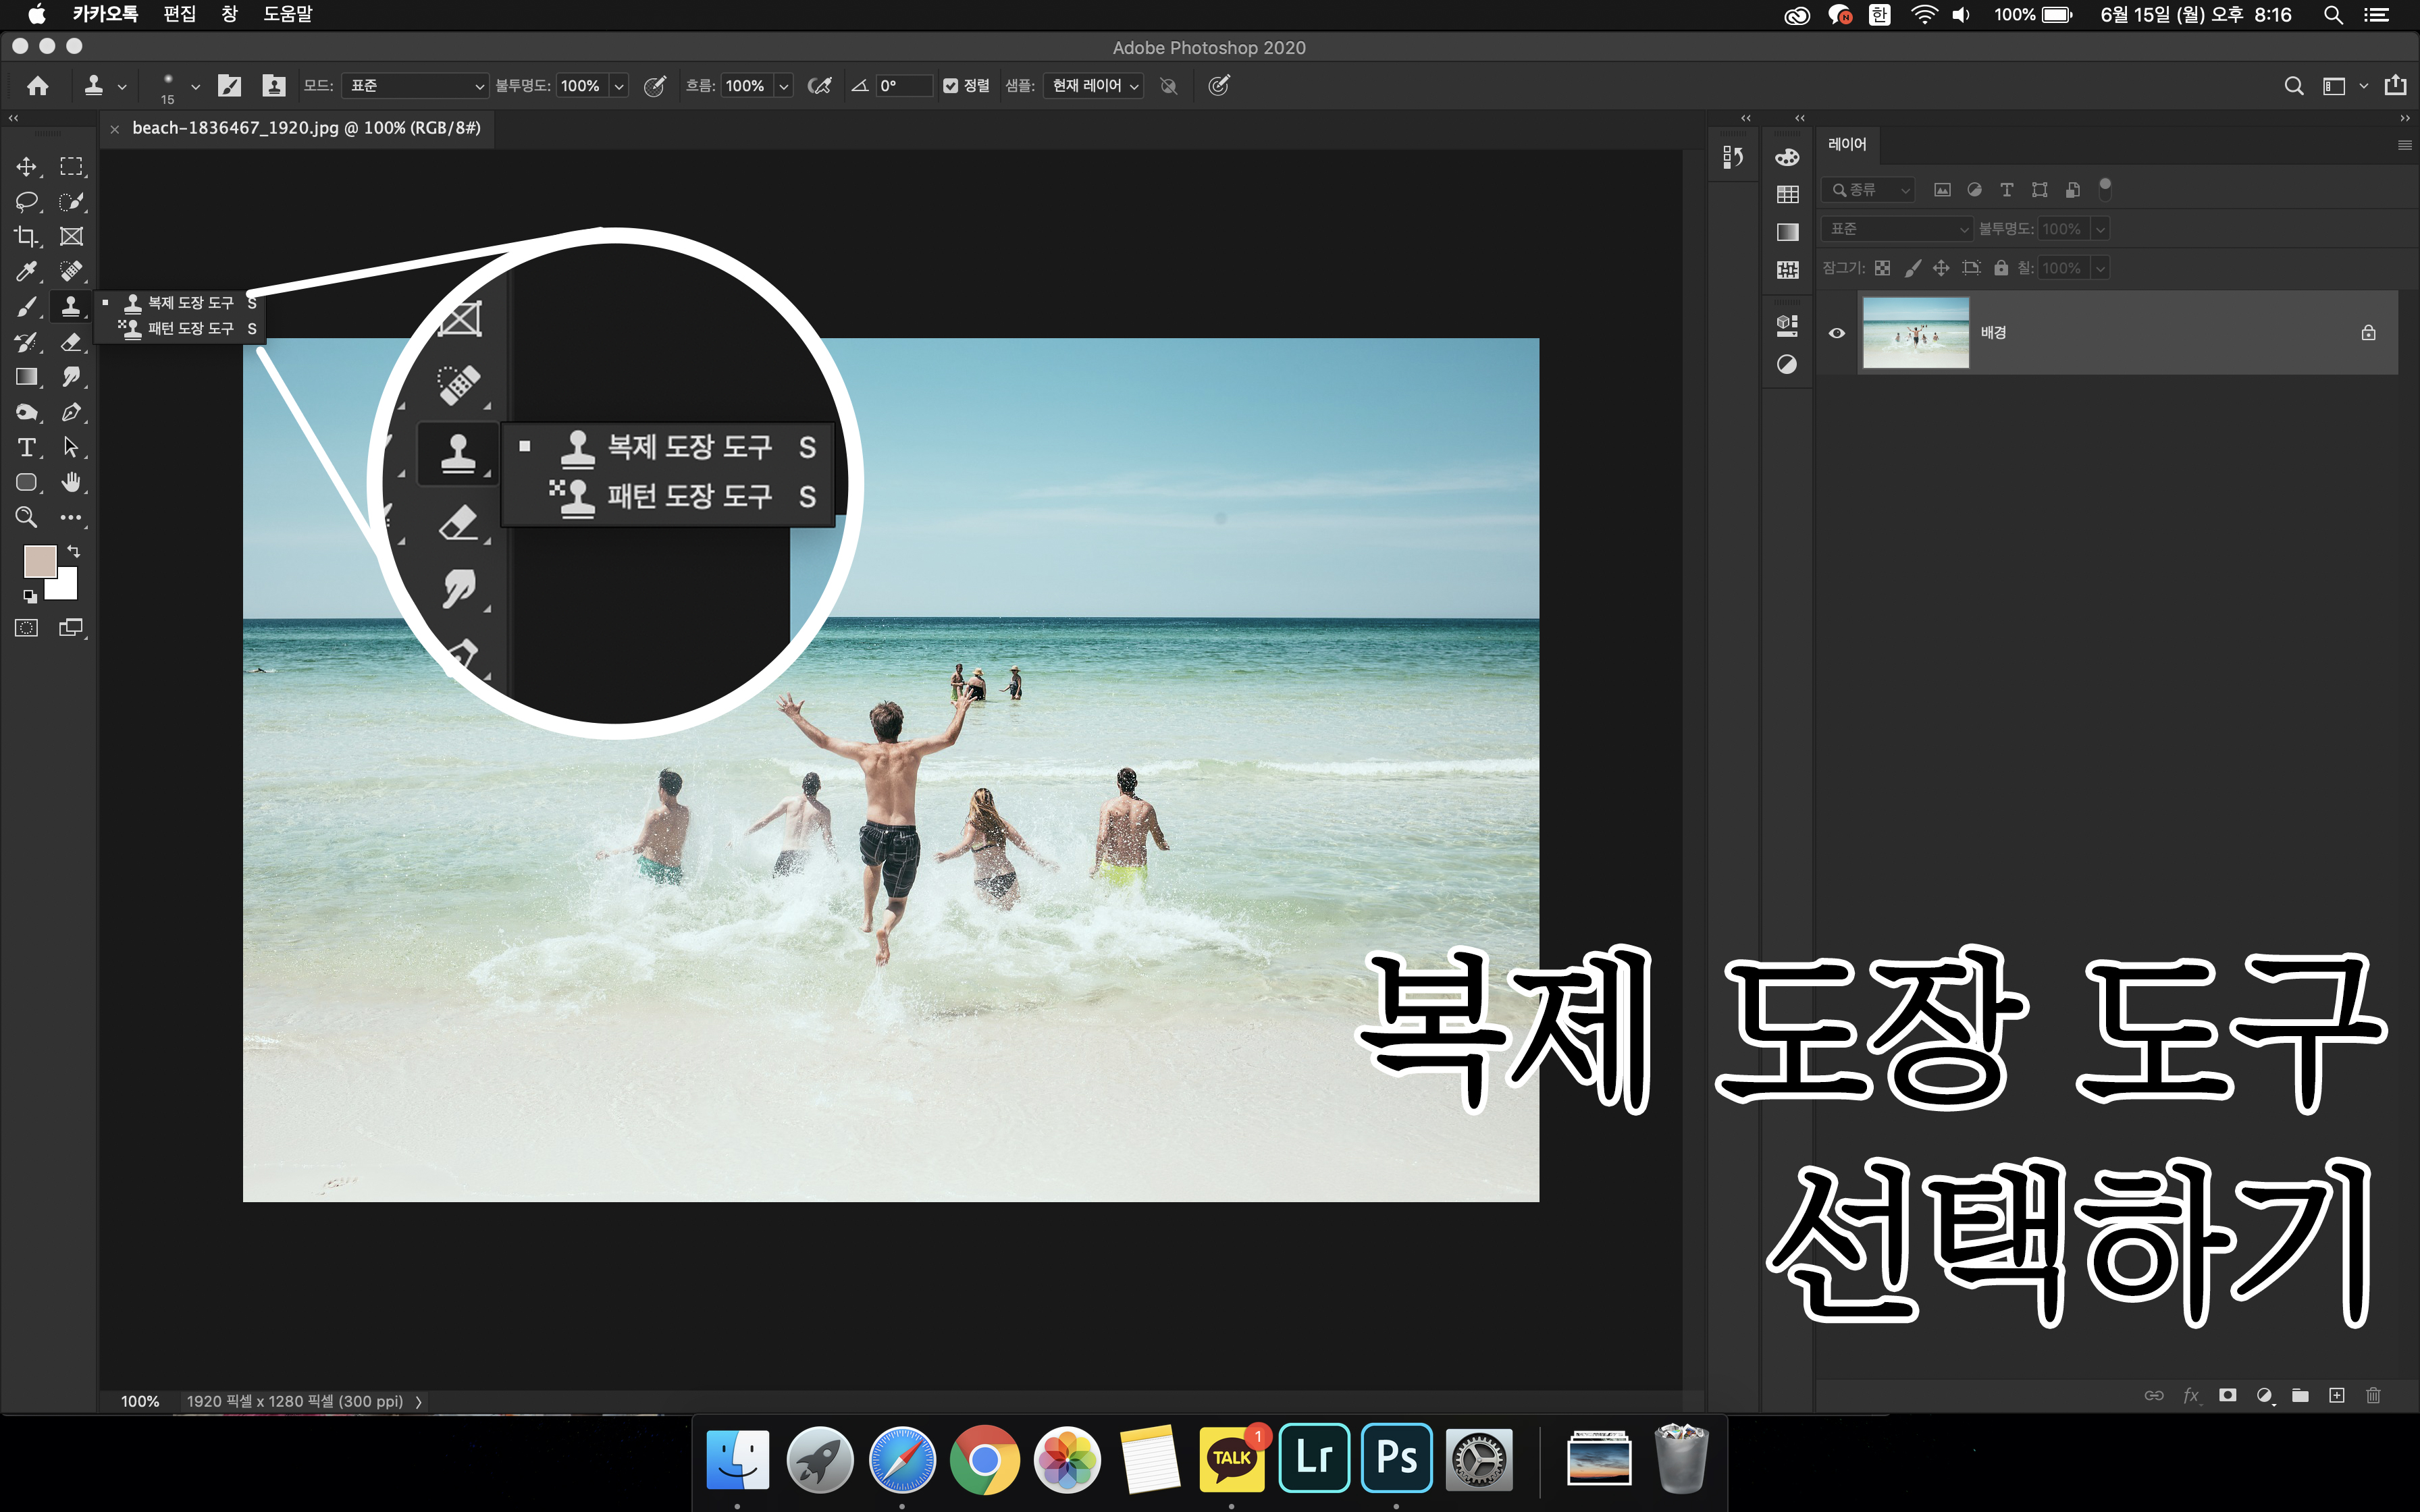This screenshot has height=1512, width=2420.
Task: Select the Eyedropper tool
Action: point(26,271)
